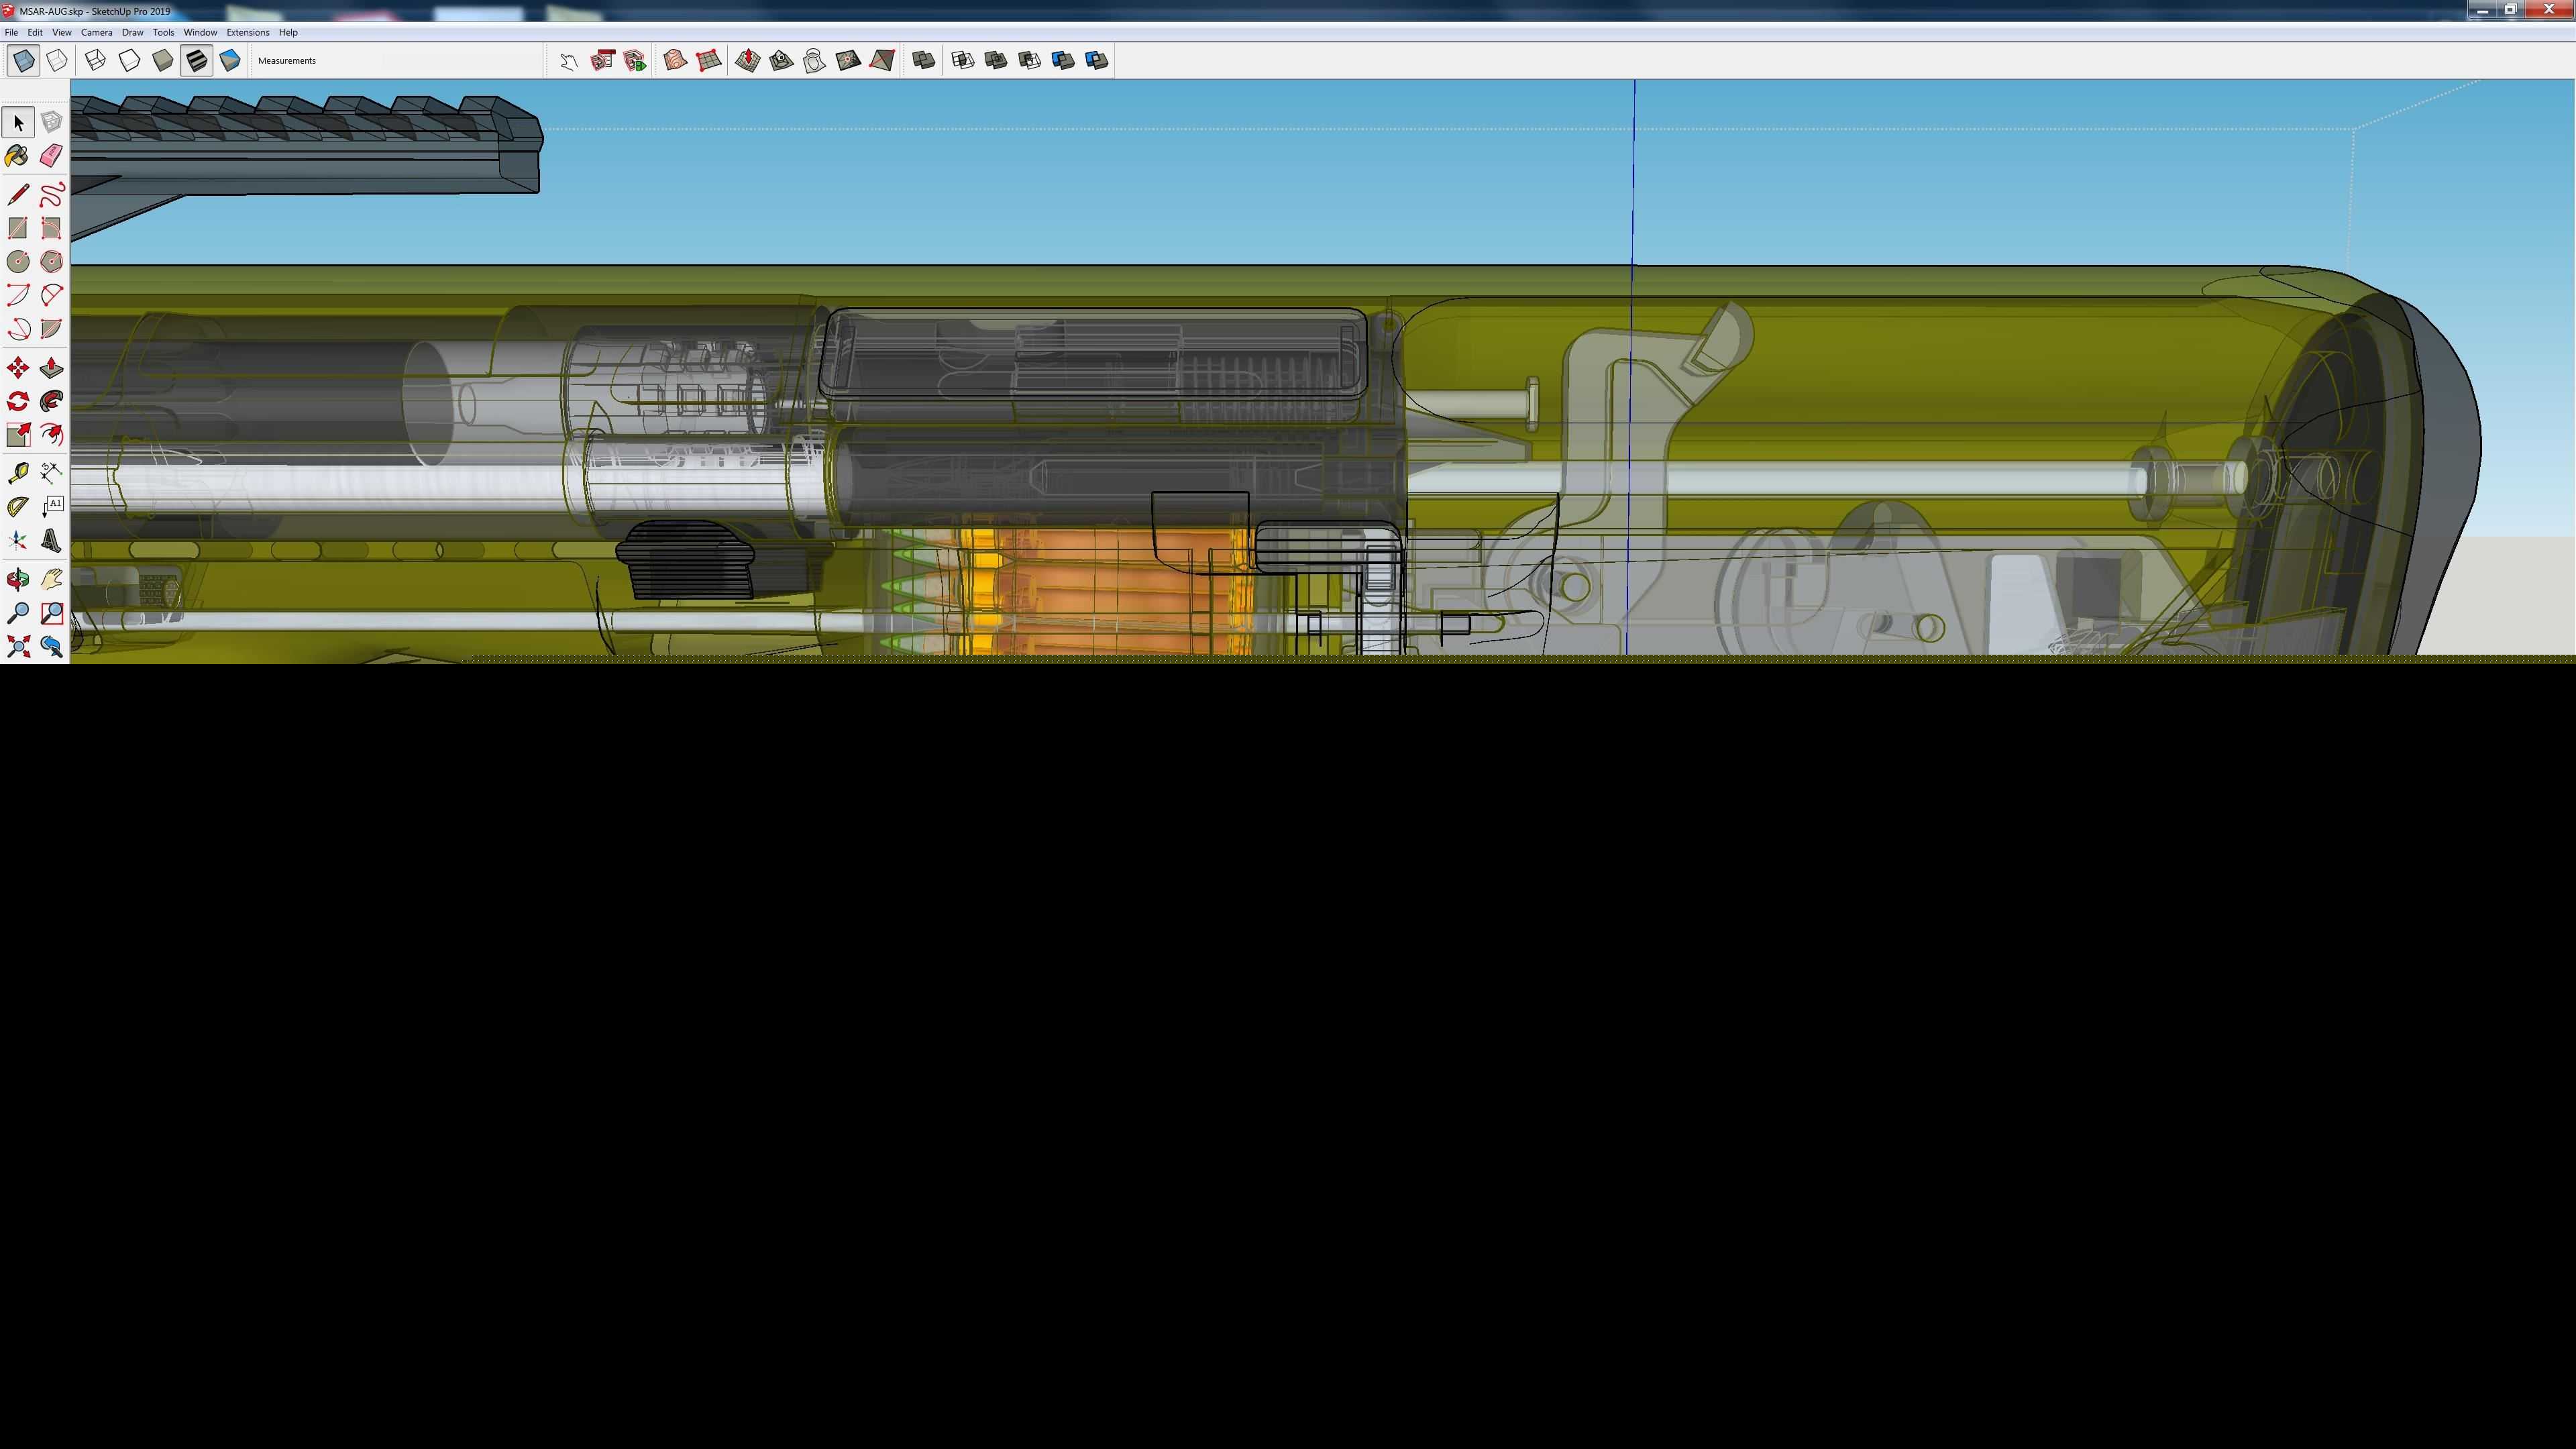Select the Line pencil tool

[x=18, y=194]
